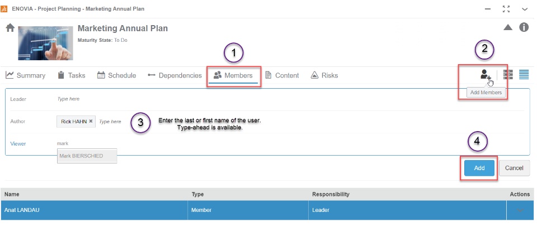Click the Leader input field
The height and width of the screenshot is (227, 537).
[168, 99]
